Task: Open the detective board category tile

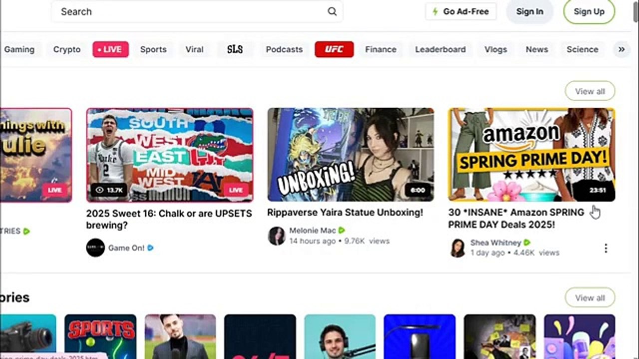Action: pyautogui.click(x=500, y=337)
